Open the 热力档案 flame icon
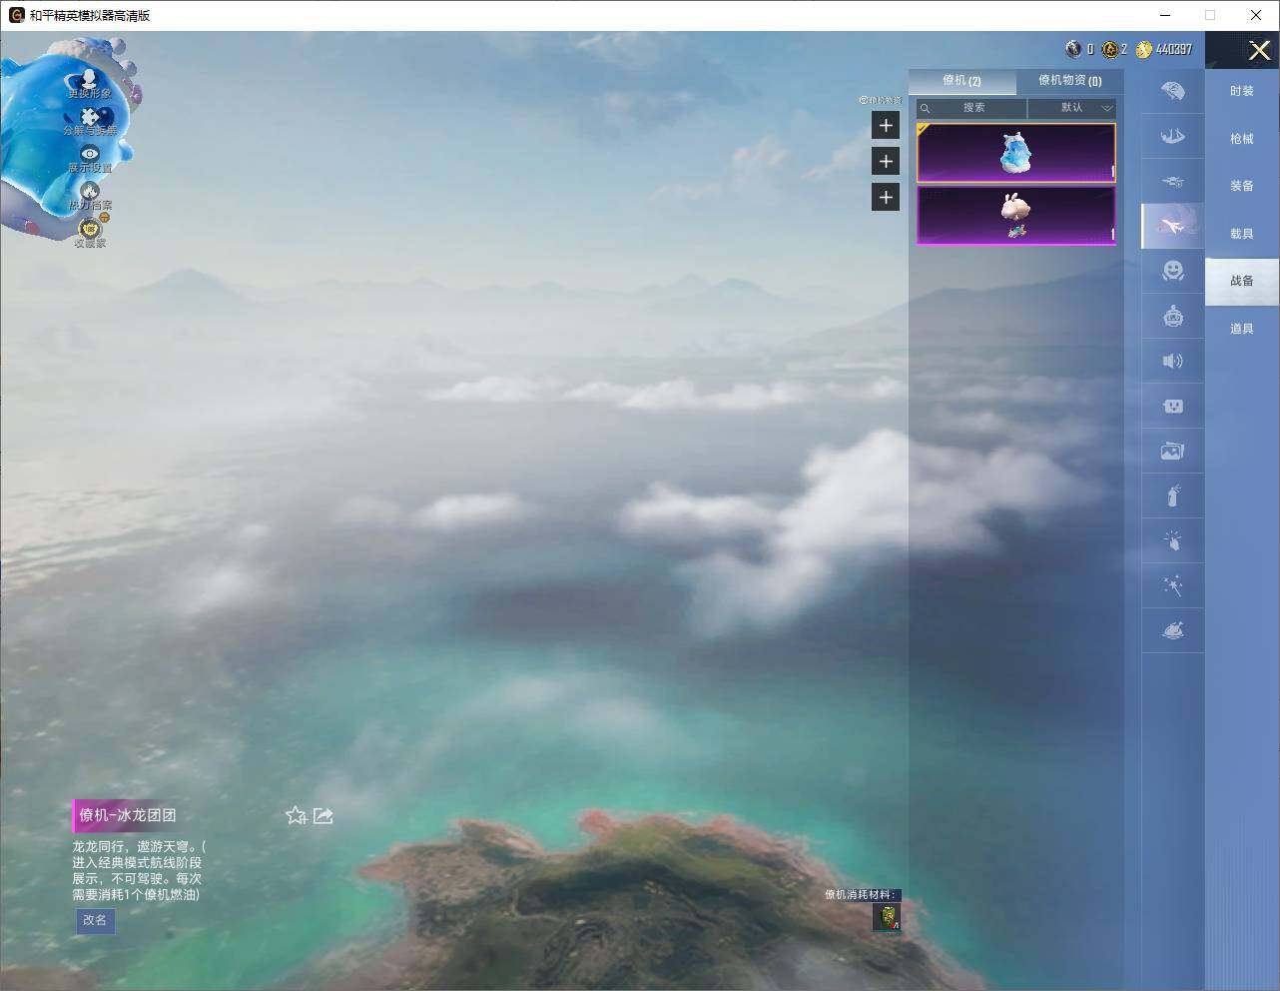Viewport: 1280px width, 991px height. point(90,191)
